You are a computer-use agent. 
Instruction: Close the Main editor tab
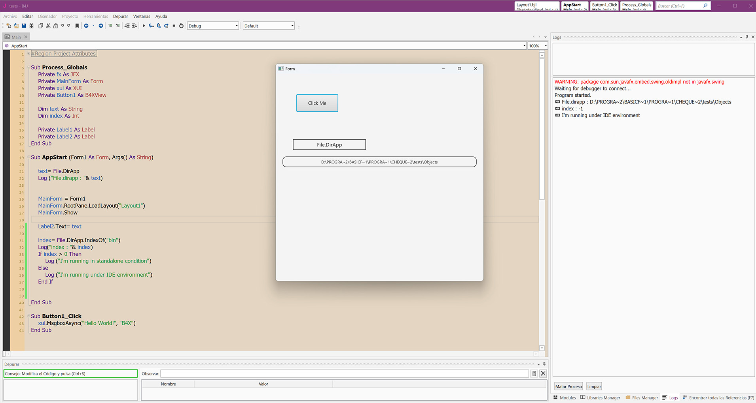pyautogui.click(x=26, y=37)
